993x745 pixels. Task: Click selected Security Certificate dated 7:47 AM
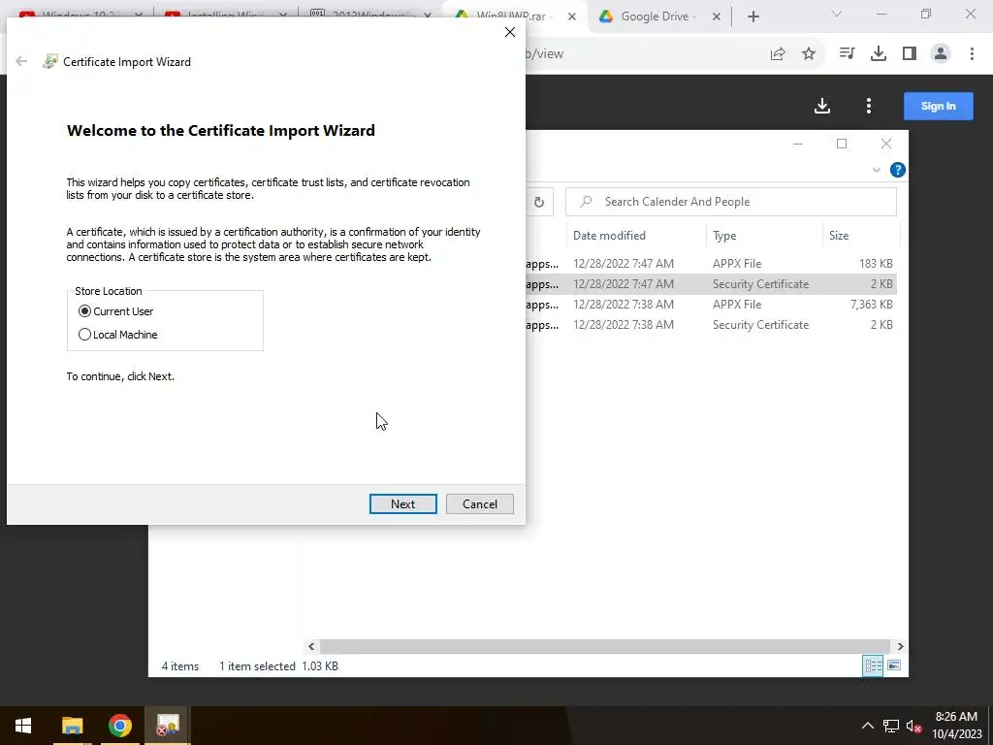pyautogui.click(x=711, y=284)
